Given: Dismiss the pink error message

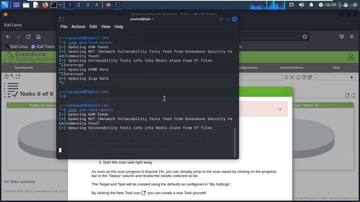Looking at the screenshot, I should tap(280, 109).
